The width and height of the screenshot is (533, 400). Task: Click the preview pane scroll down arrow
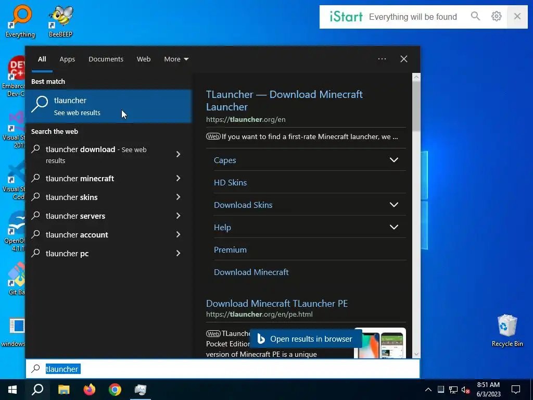(x=416, y=354)
